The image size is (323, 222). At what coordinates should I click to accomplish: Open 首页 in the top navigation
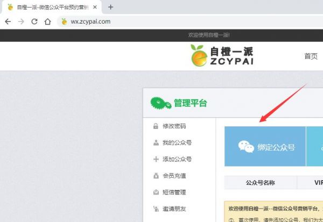(x=311, y=56)
